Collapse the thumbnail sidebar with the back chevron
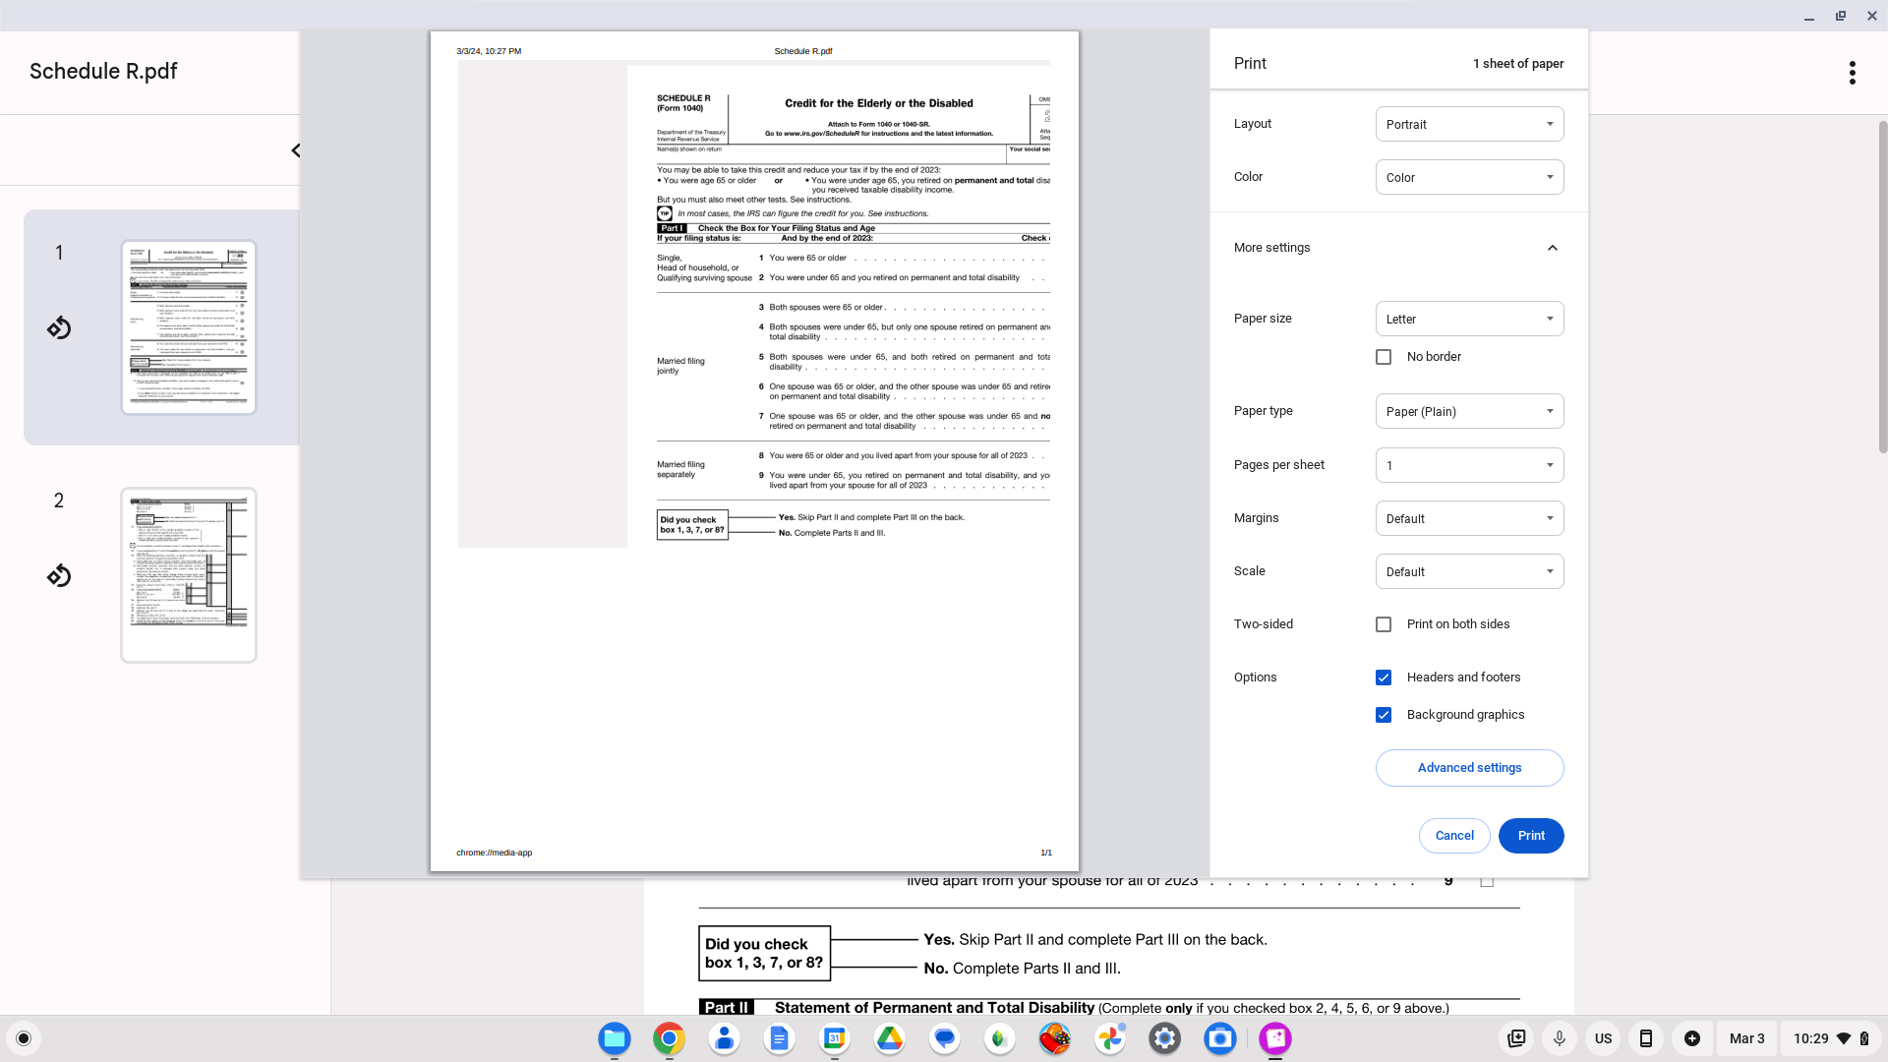 pyautogui.click(x=295, y=150)
